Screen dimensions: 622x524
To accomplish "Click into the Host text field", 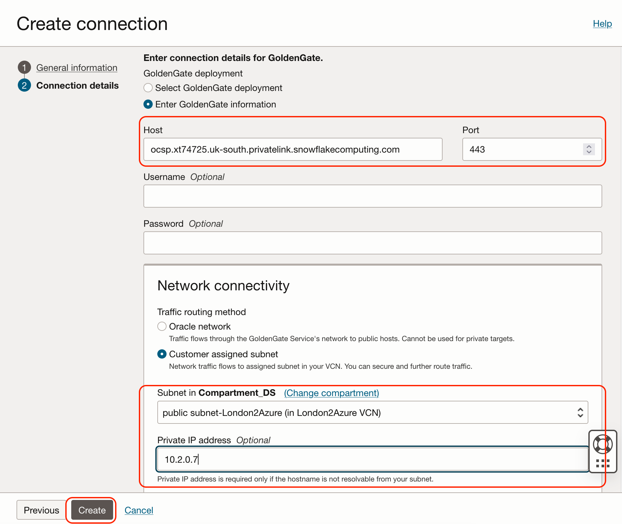I will 293,149.
